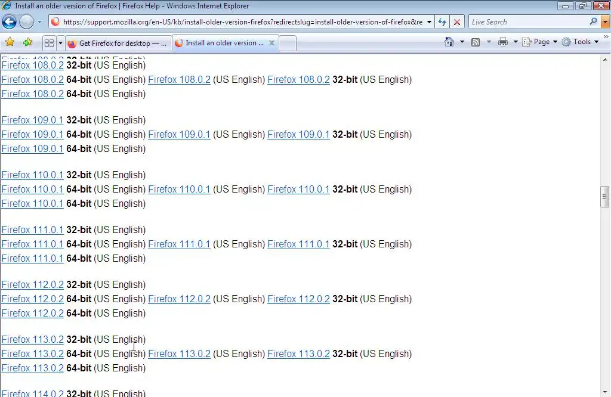This screenshot has height=397, width=611.
Task: Open Firefox 113.0.2 link without bit label
Action: tap(179, 354)
